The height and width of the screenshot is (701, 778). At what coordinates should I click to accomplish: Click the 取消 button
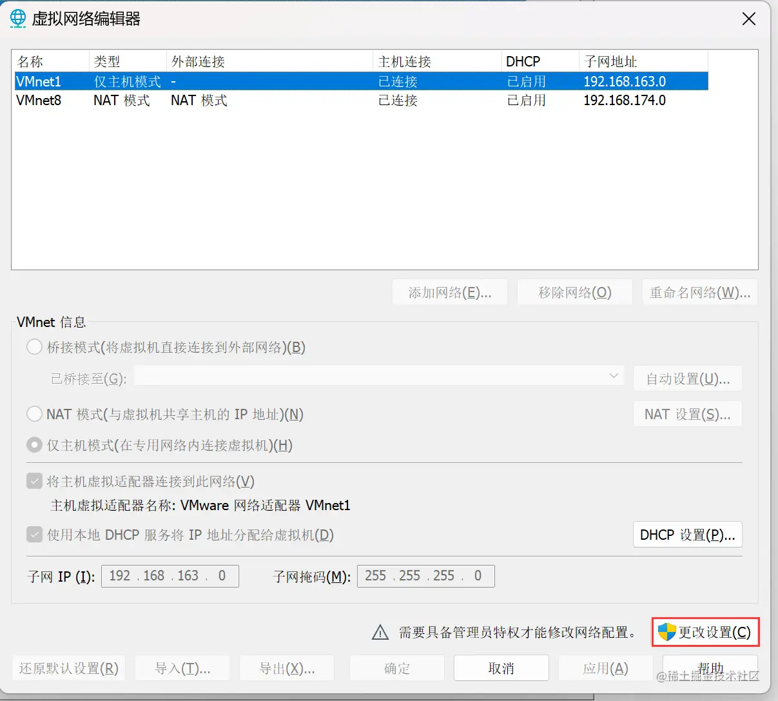click(x=501, y=668)
